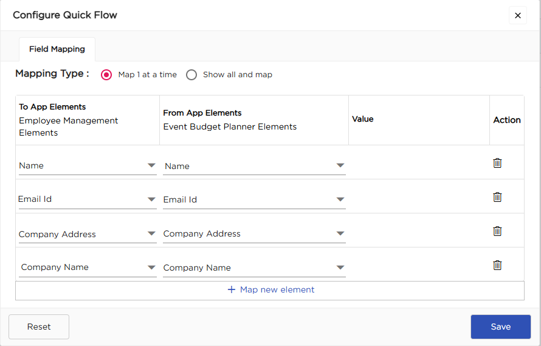Choose Show all and map option
This screenshot has width=541, height=346.
[192, 75]
